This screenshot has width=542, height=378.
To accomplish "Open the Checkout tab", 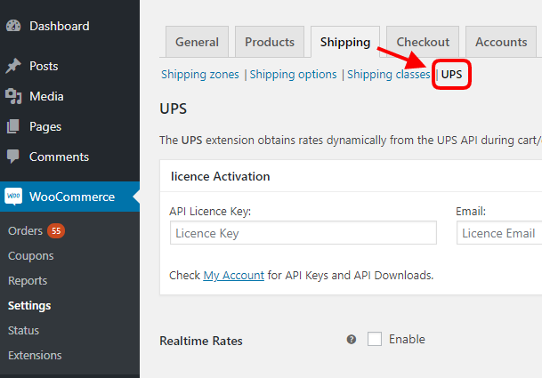I will point(423,42).
